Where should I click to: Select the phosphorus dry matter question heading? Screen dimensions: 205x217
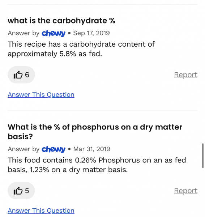pos(95,132)
